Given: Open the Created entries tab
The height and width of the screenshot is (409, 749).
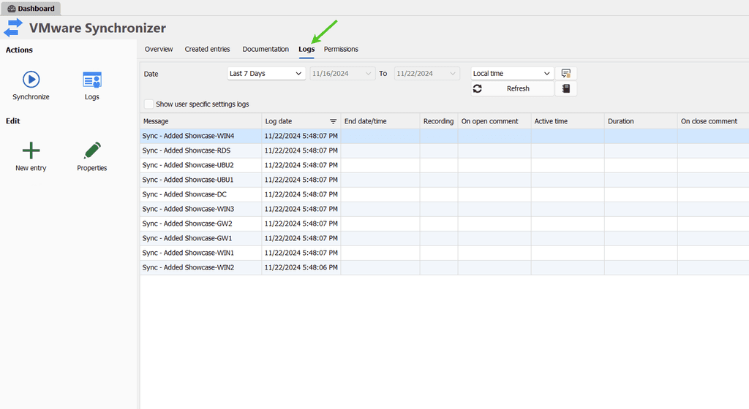Looking at the screenshot, I should pyautogui.click(x=207, y=49).
